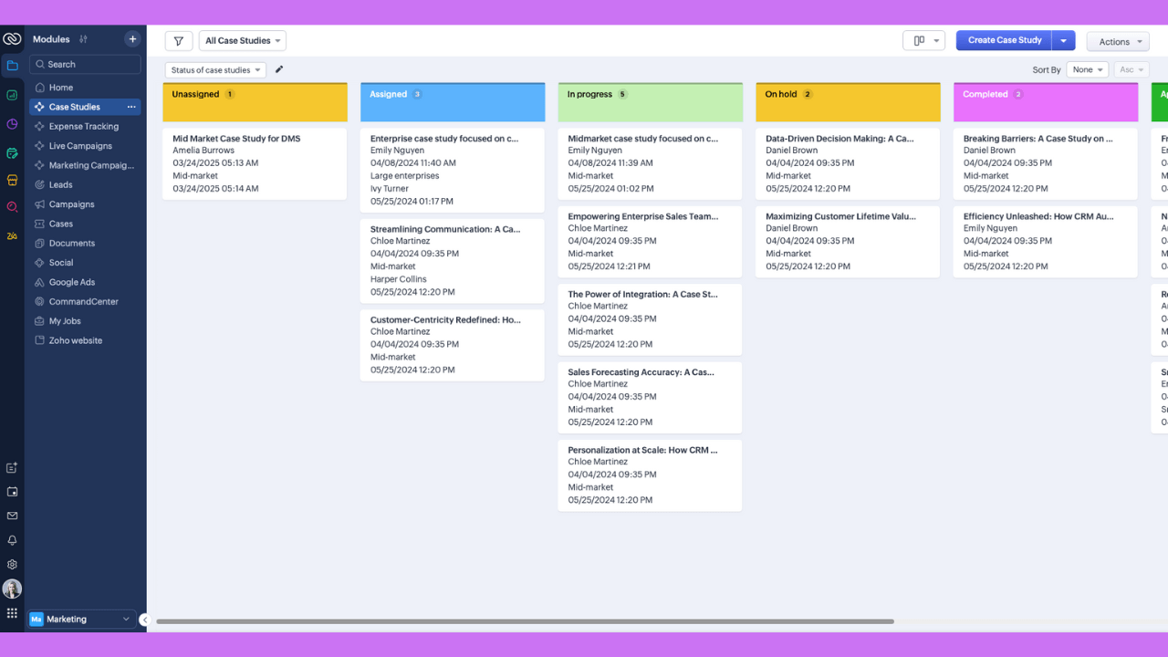
Task: Click the quick create note icon
Action: pos(12,468)
